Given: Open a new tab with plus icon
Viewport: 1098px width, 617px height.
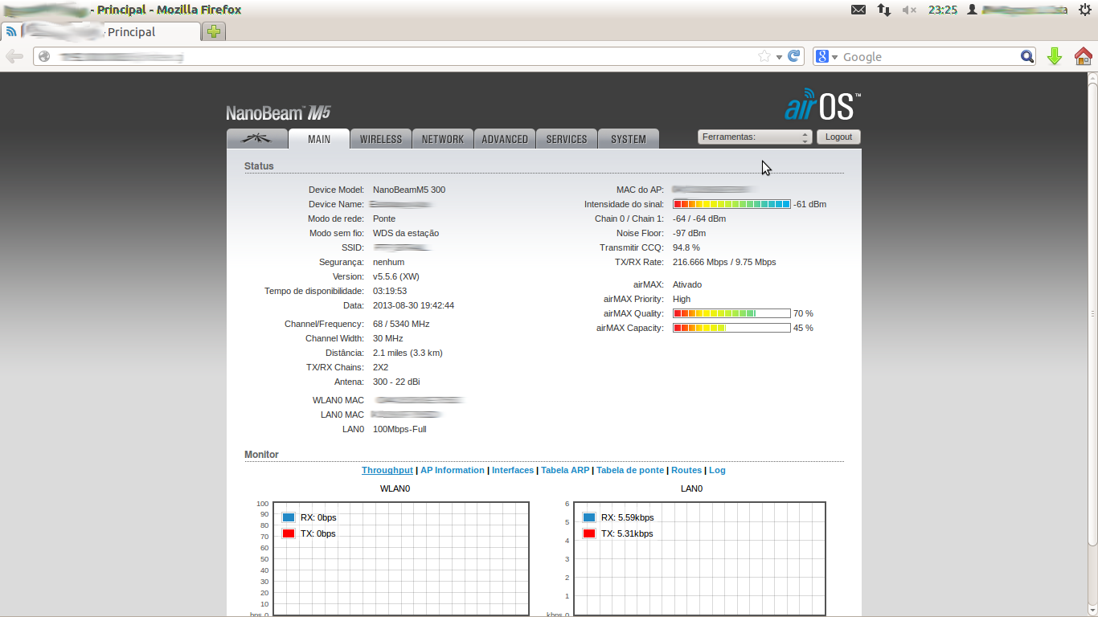Looking at the screenshot, I should 214,31.
